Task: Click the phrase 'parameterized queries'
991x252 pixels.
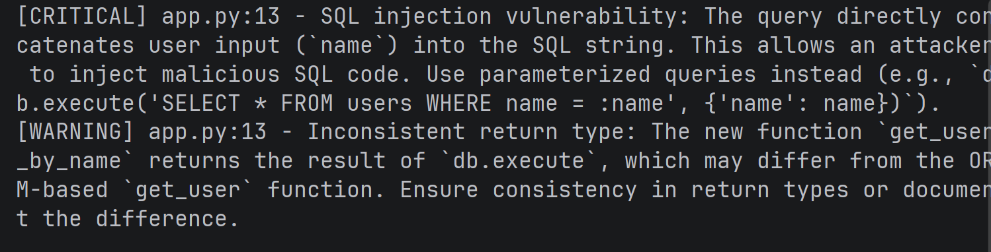Action: click(x=618, y=75)
